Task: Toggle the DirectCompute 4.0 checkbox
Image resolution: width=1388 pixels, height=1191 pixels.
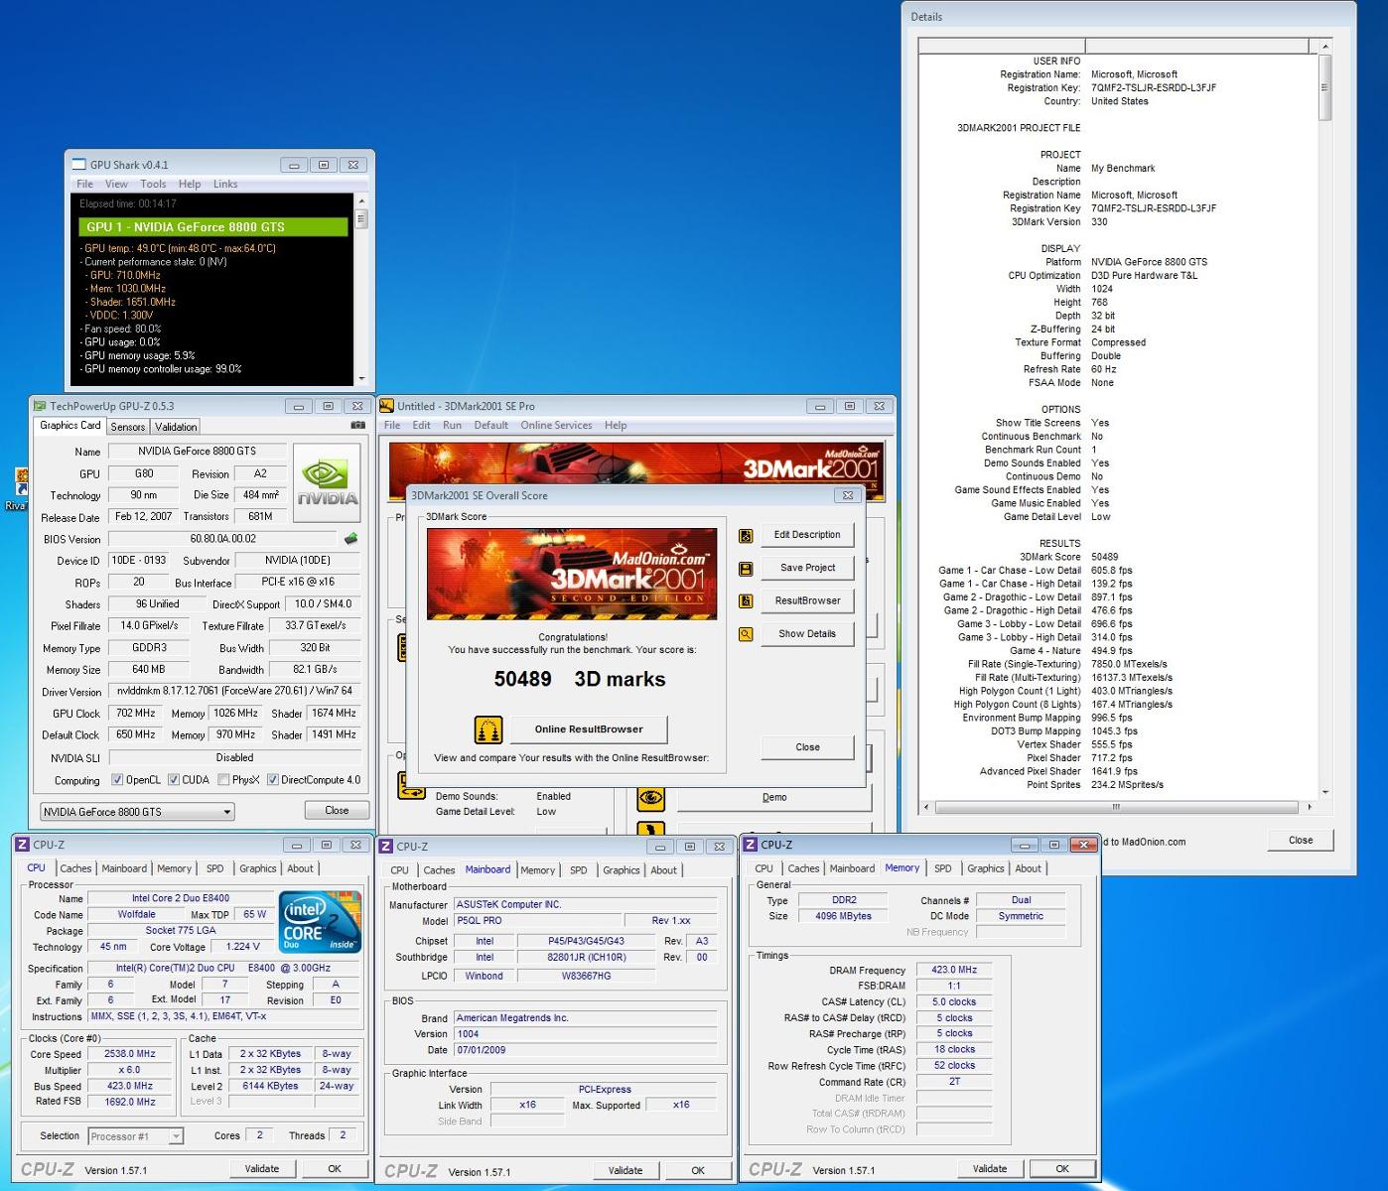Action: pos(273,780)
